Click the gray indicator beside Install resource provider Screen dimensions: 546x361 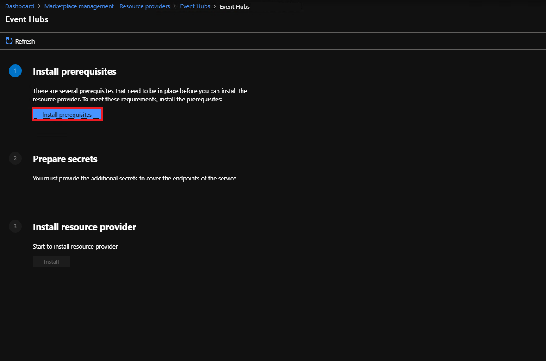click(x=15, y=226)
